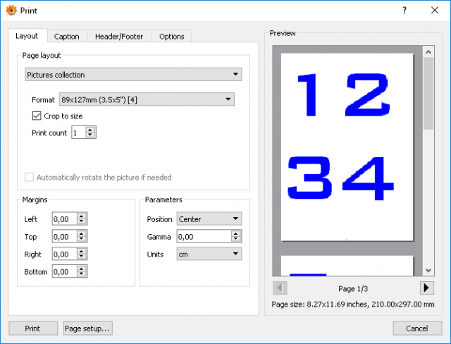451x344 pixels.
Task: Click preview scrollbar up arrow
Action: point(428,52)
